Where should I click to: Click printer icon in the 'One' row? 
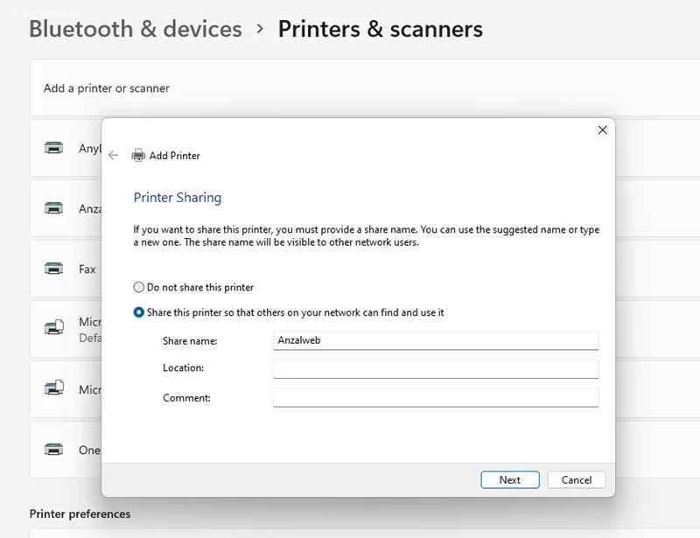pyautogui.click(x=53, y=449)
